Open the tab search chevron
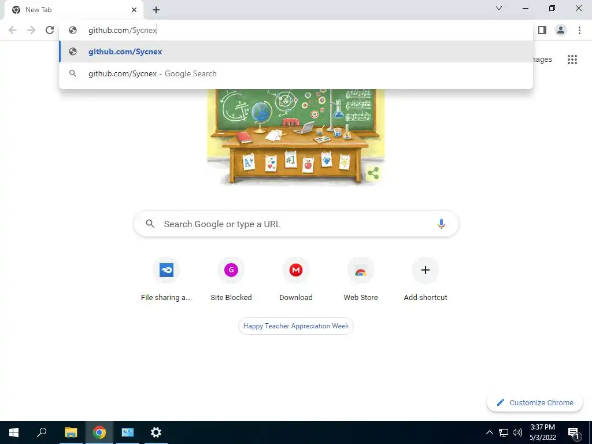Image resolution: width=592 pixels, height=444 pixels. click(x=499, y=8)
